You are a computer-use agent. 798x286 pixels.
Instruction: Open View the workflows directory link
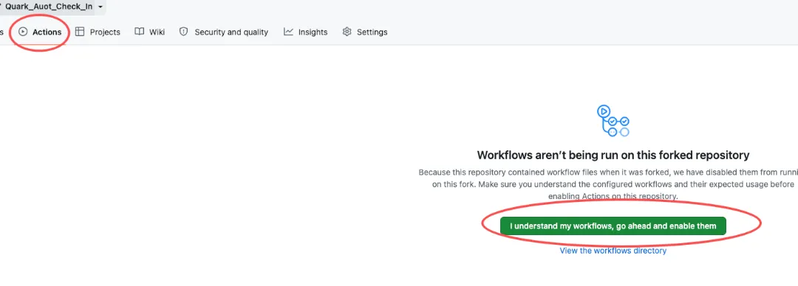(x=613, y=251)
